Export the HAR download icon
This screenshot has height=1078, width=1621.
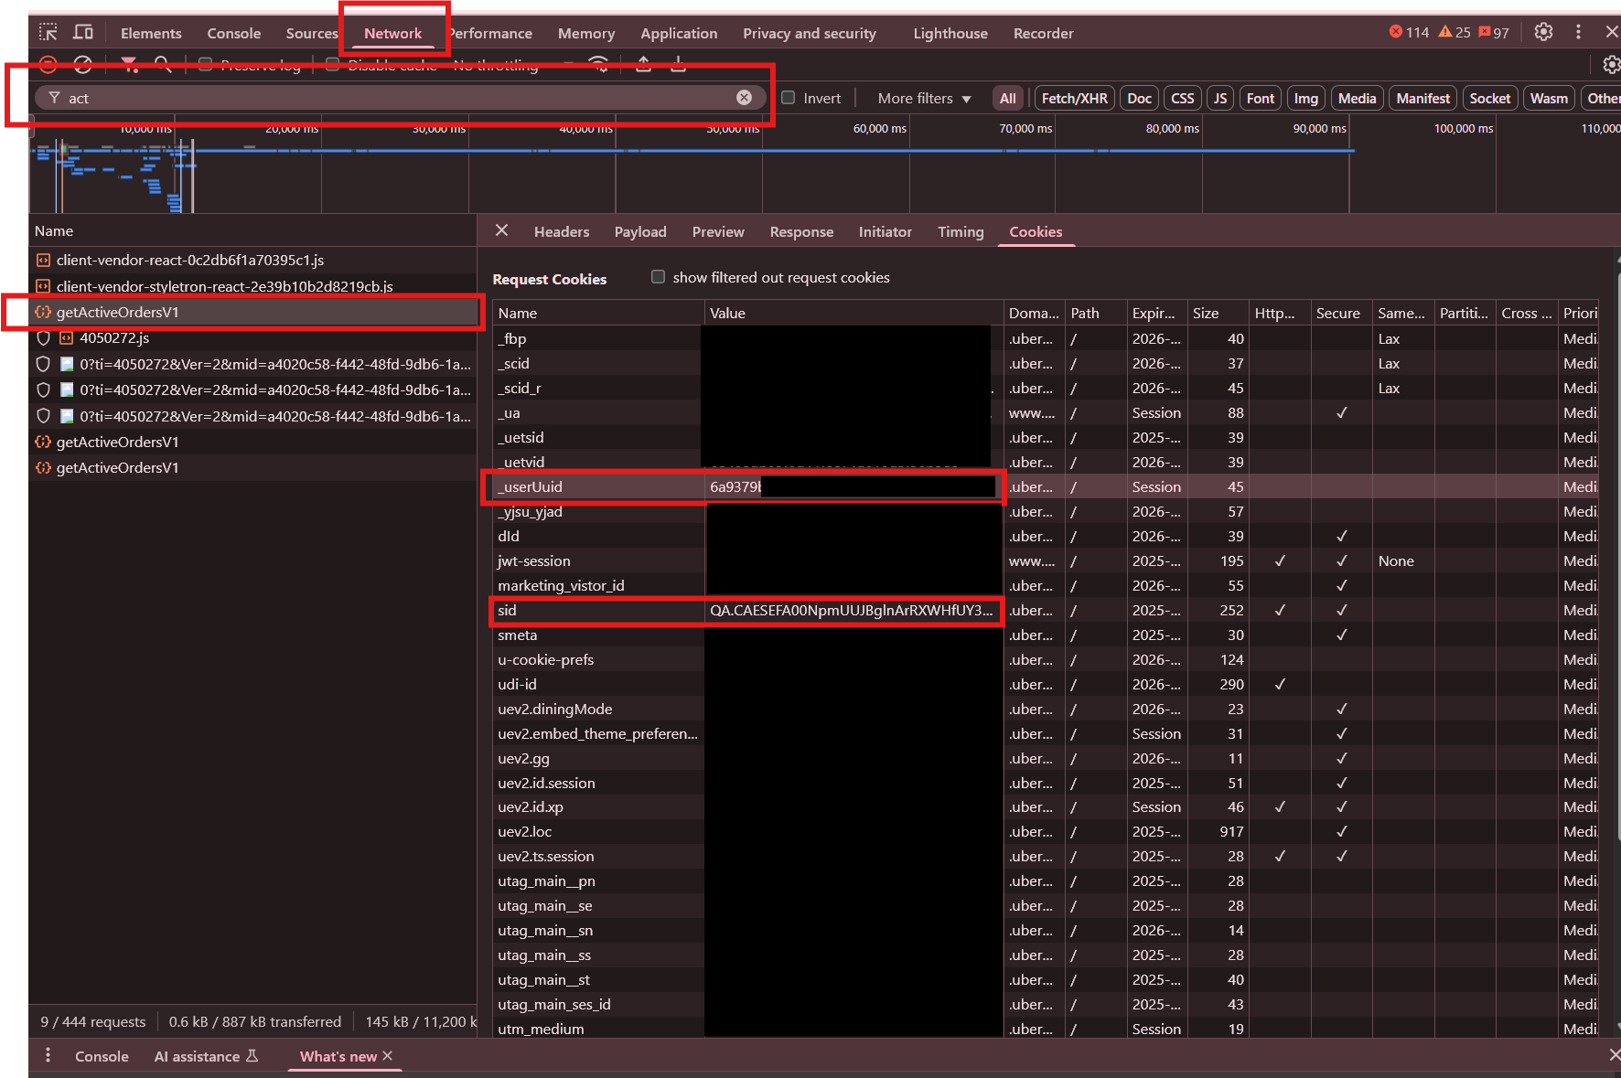click(679, 64)
